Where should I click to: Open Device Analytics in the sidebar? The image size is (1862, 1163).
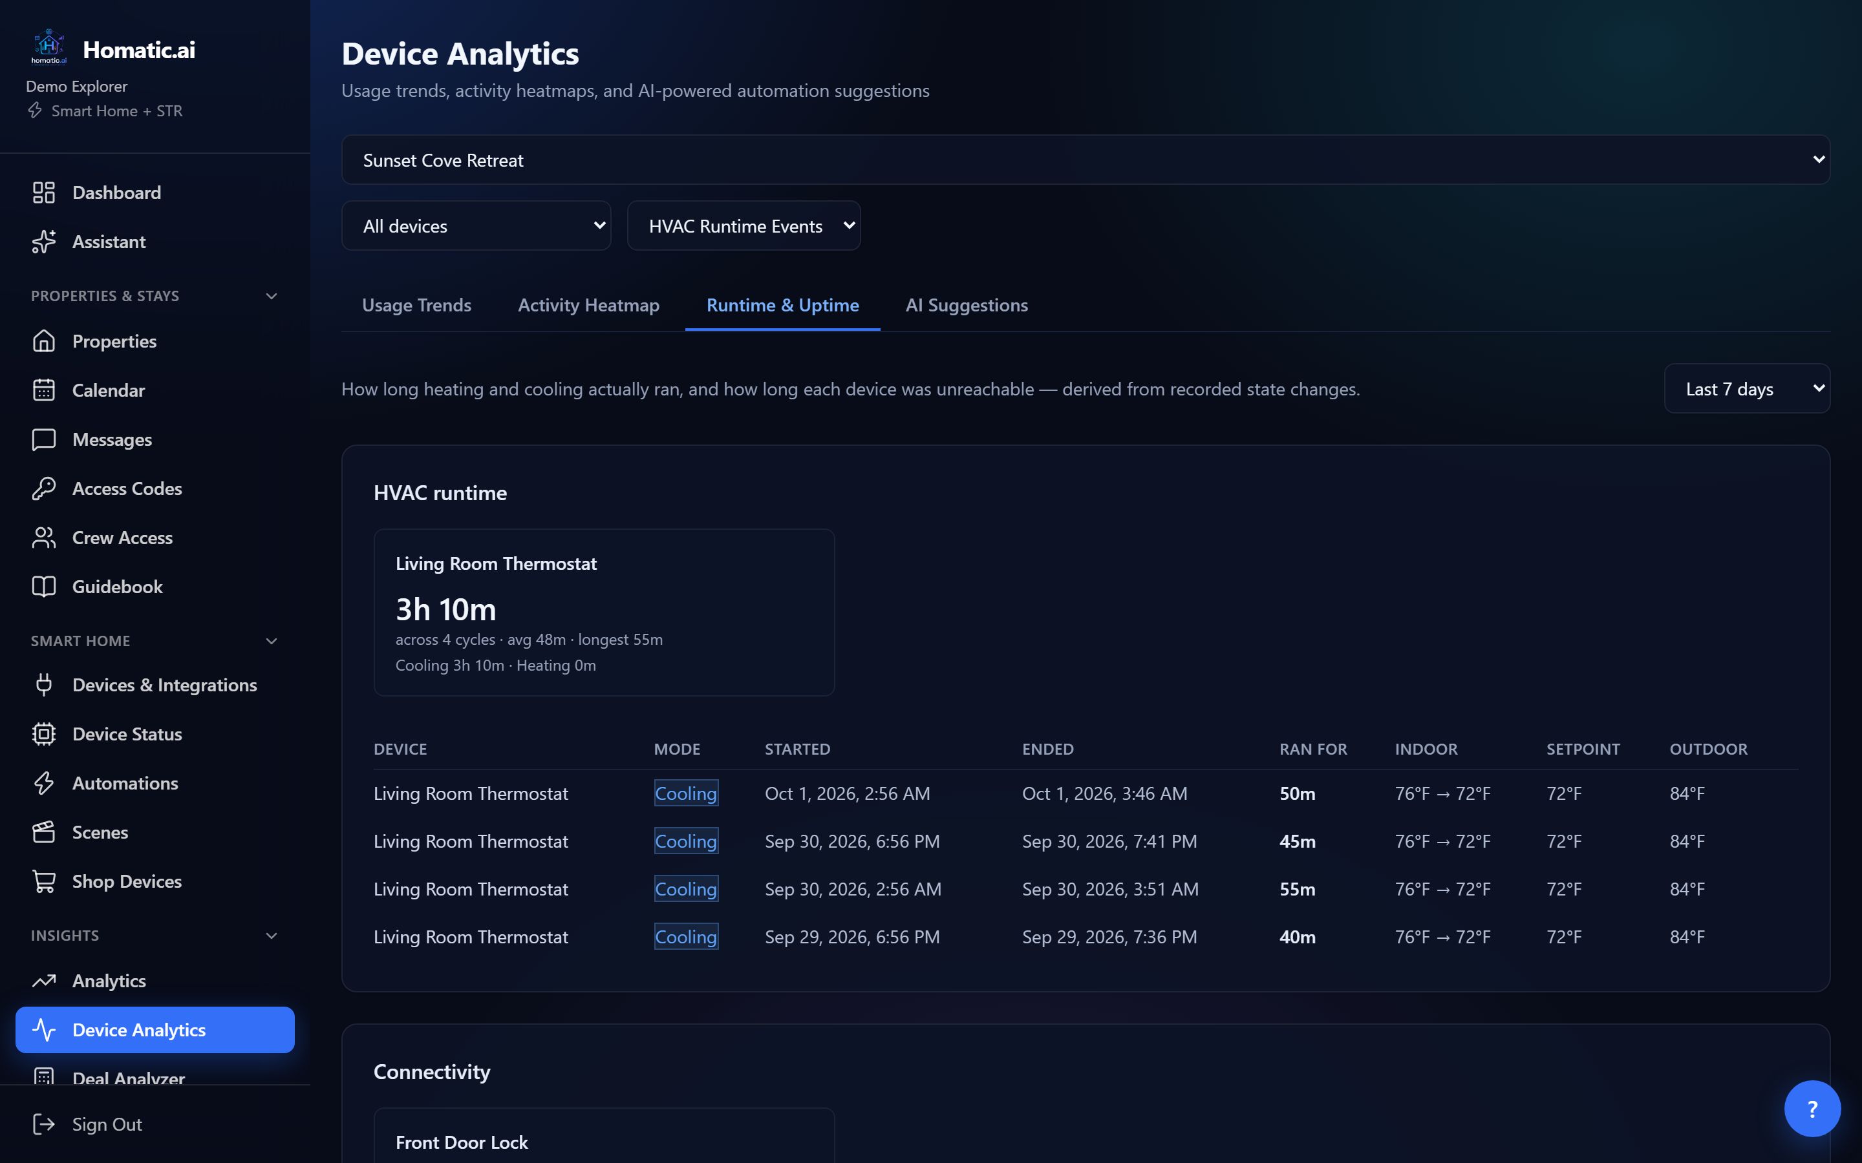click(x=155, y=1030)
